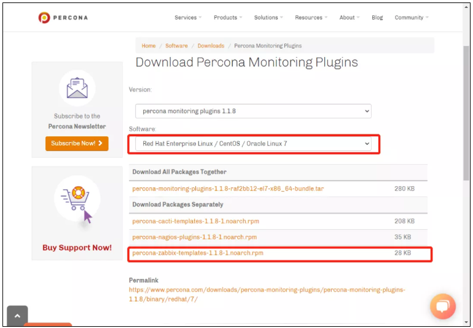Open the Products menu
Screen dimensions: 473x328
pos(228,17)
